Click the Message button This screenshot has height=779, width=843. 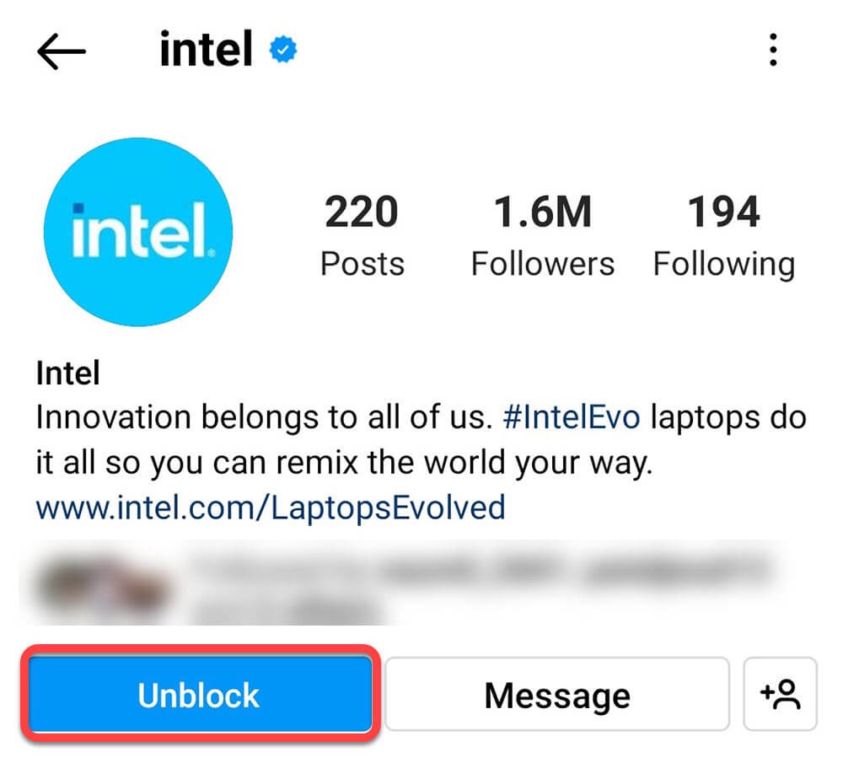pyautogui.click(x=556, y=695)
